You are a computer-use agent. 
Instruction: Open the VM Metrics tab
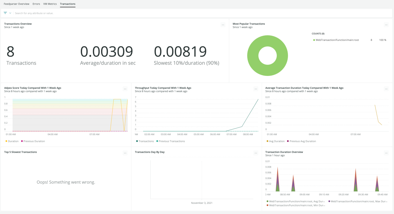[x=50, y=4]
